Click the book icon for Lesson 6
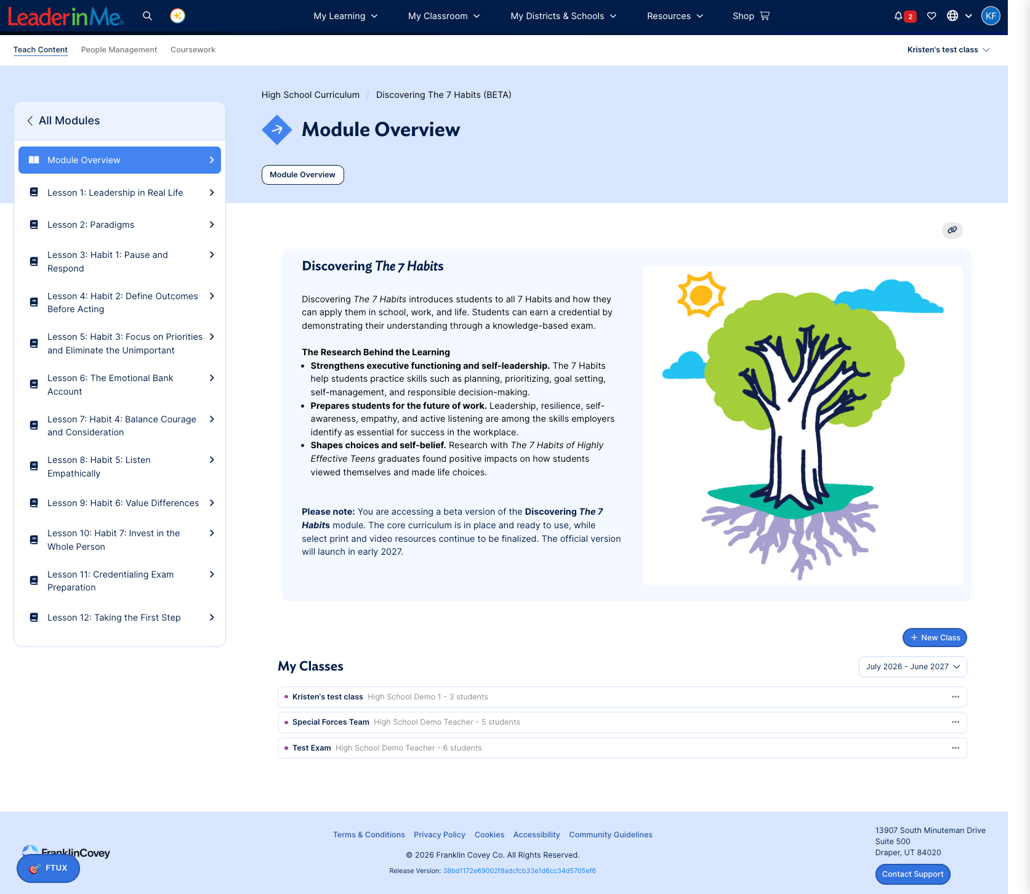The width and height of the screenshot is (1030, 894). [34, 384]
